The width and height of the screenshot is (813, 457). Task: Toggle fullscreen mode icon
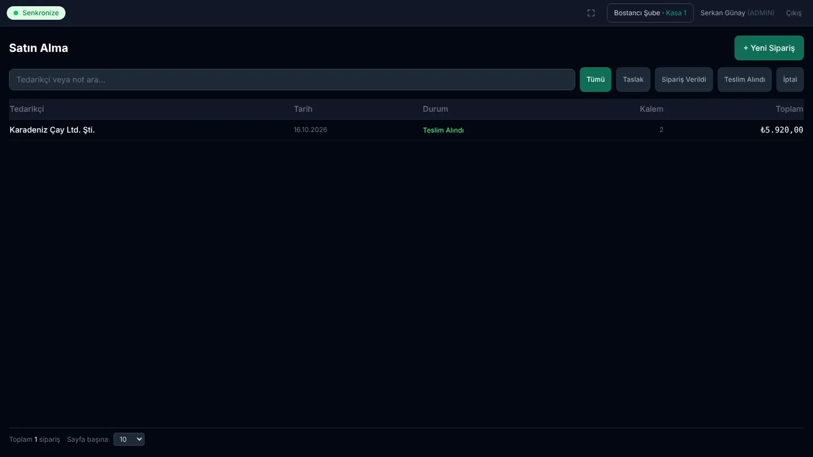click(591, 13)
